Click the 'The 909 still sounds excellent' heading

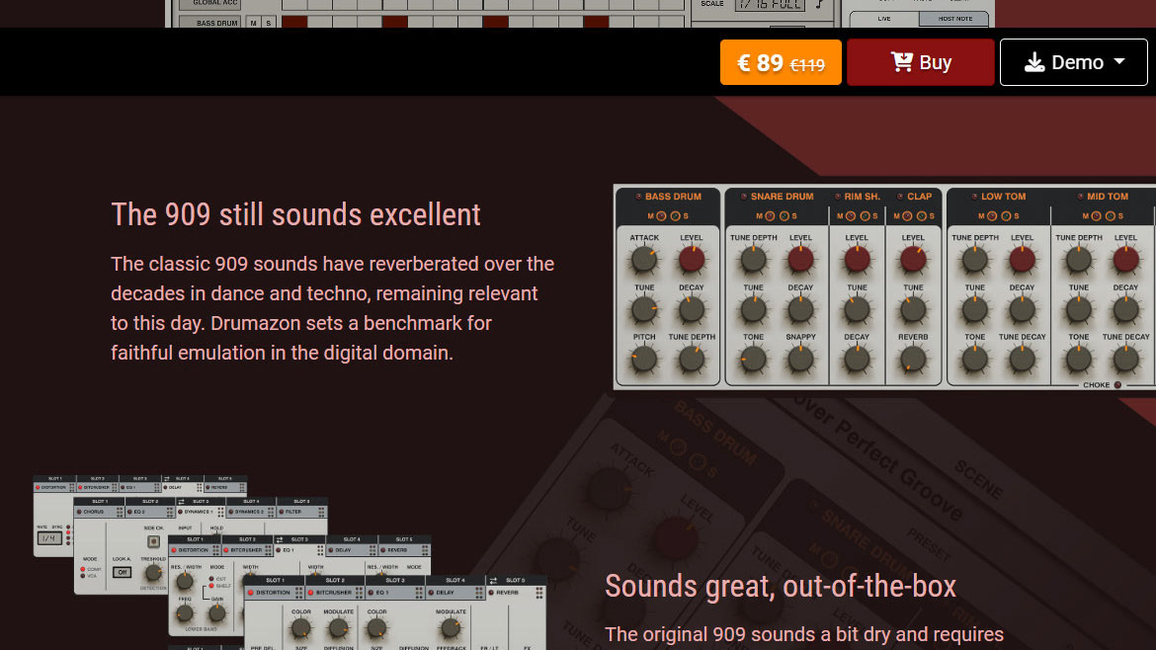295,214
